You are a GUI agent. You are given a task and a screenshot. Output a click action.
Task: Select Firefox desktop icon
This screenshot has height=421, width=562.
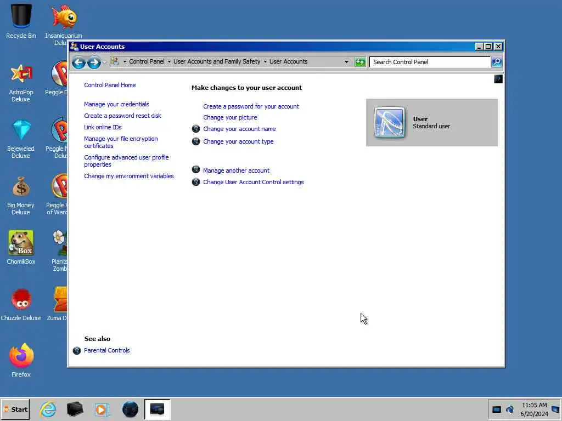pyautogui.click(x=21, y=360)
